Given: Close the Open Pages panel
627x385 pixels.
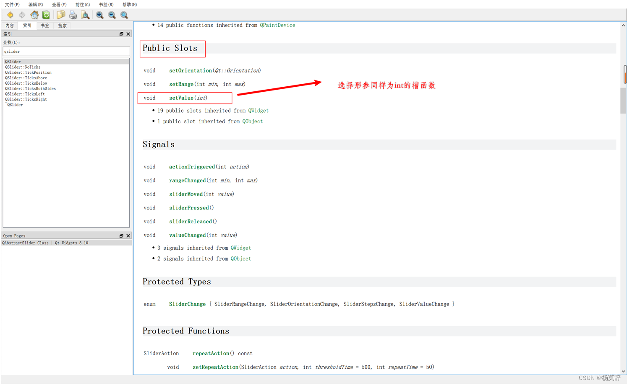Looking at the screenshot, I should (x=128, y=236).
